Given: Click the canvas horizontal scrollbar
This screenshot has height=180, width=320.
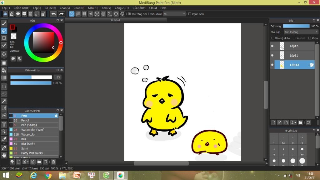Looking at the screenshot, I should pos(161,163).
